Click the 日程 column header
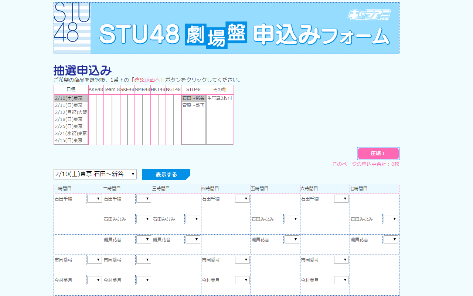 [x=71, y=90]
